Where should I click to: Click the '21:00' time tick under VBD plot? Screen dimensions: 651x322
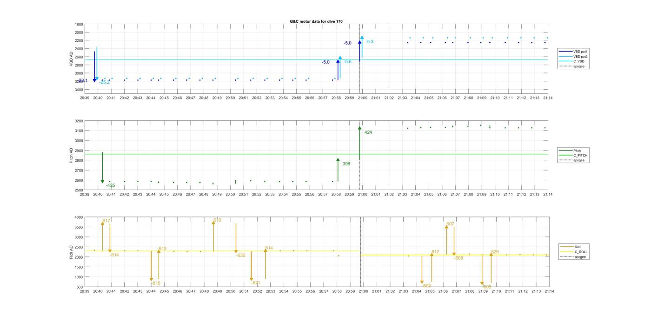[x=362, y=98]
